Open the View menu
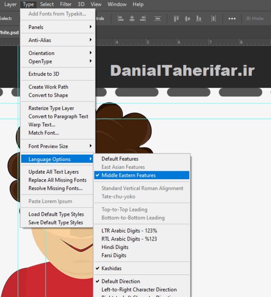 96,4
